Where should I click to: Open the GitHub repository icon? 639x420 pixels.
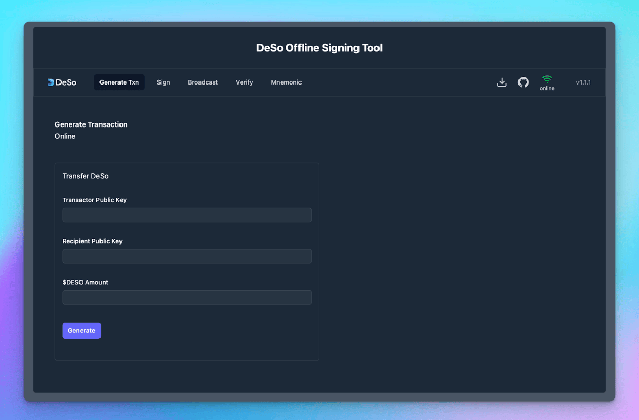pyautogui.click(x=523, y=82)
